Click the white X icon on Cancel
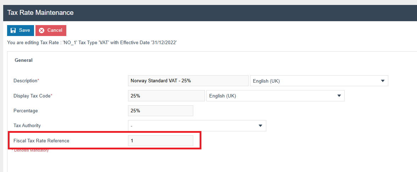This screenshot has height=172, width=417. [x=41, y=30]
